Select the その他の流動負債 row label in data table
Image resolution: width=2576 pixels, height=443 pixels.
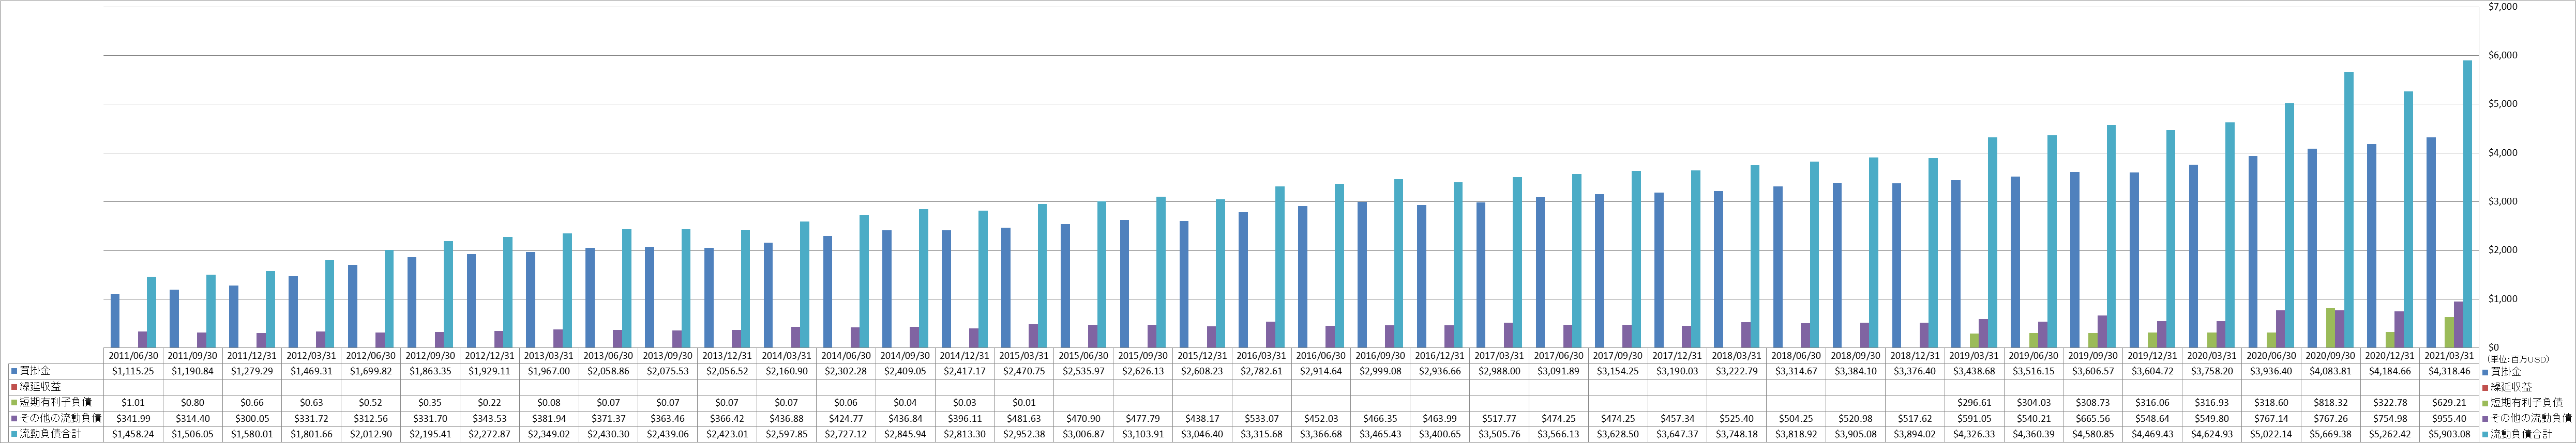60,418
